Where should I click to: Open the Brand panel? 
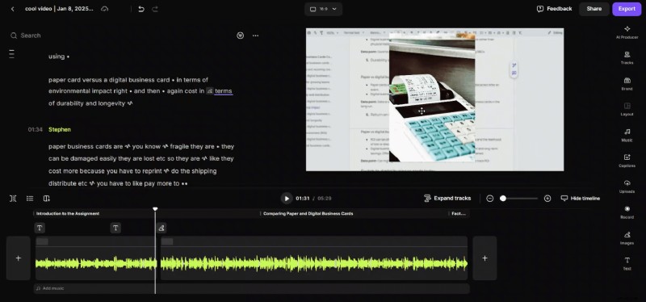point(627,84)
